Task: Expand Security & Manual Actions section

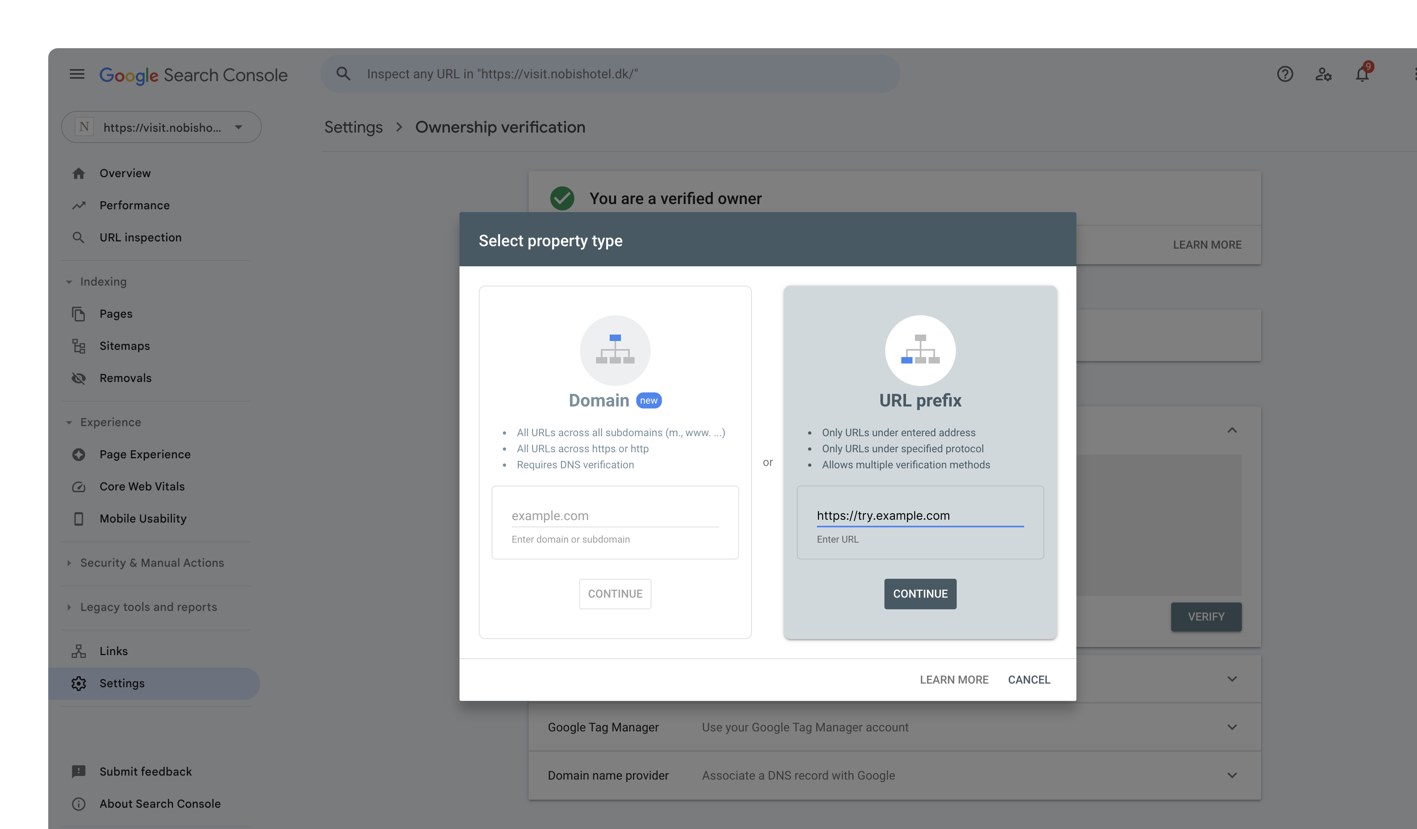Action: (69, 563)
